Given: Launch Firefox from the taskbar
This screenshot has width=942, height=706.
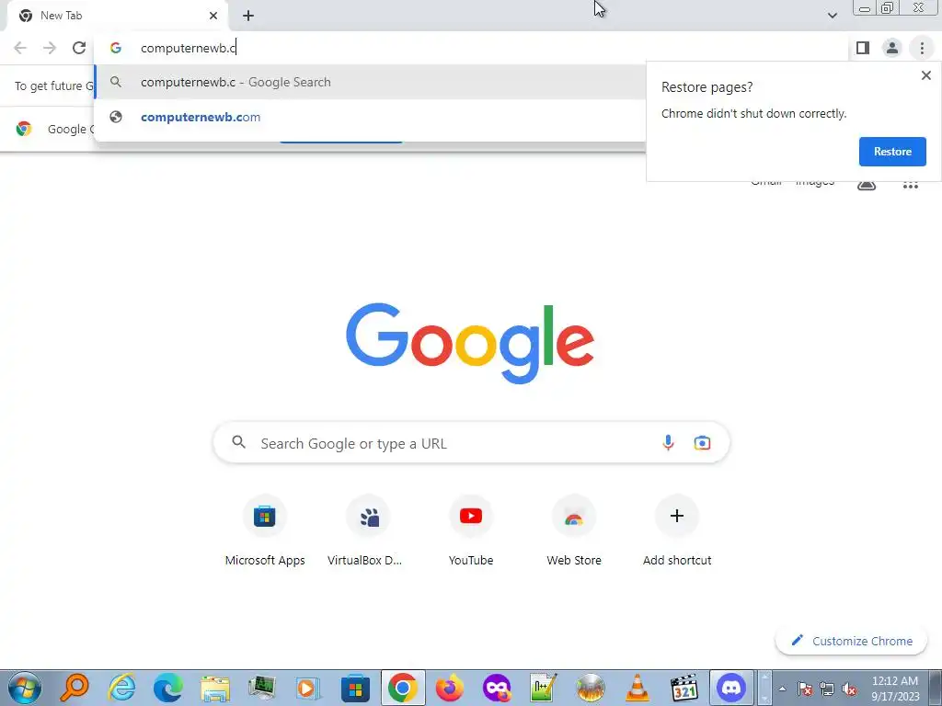Looking at the screenshot, I should pos(449,688).
